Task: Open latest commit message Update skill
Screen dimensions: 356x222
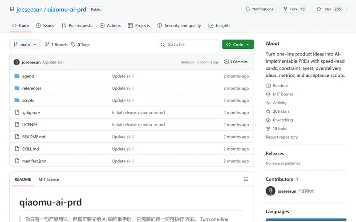Action: pyautogui.click(x=53, y=62)
